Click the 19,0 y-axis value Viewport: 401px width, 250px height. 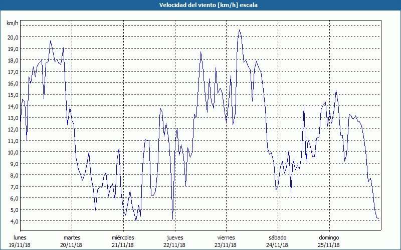pos(14,48)
